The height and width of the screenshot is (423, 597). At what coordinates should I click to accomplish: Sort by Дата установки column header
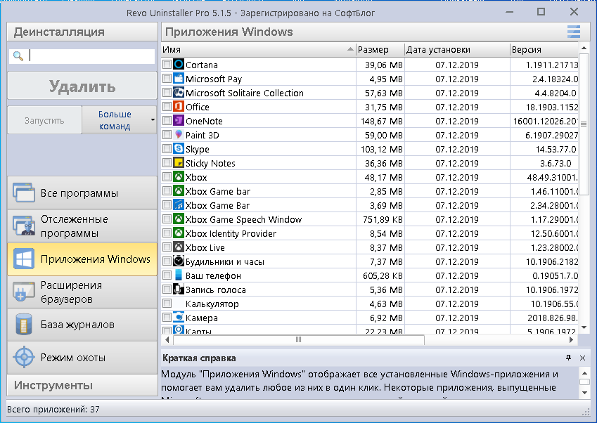457,49
